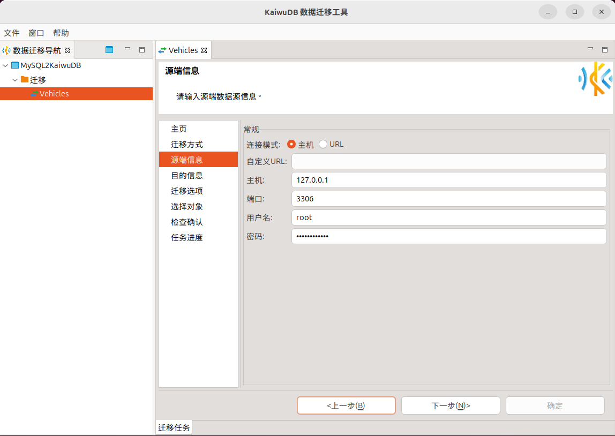The image size is (615, 436).
Task: Click the 密码 password field
Action: [449, 236]
